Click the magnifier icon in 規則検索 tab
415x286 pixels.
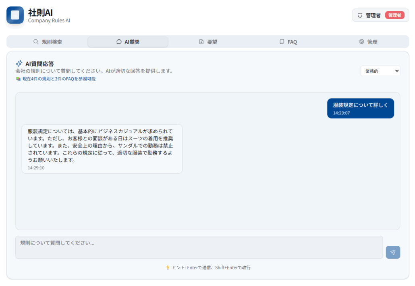point(36,42)
